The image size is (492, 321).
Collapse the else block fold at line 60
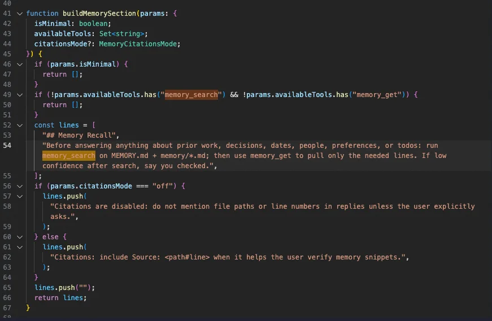pos(20,237)
